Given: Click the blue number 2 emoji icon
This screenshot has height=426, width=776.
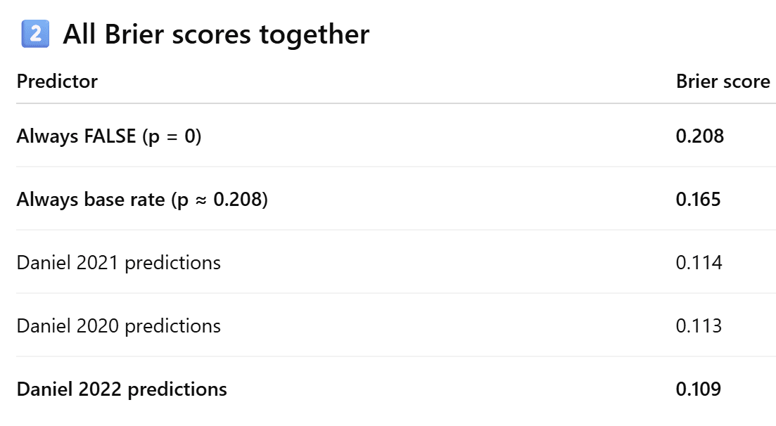Looking at the screenshot, I should coord(35,34).
